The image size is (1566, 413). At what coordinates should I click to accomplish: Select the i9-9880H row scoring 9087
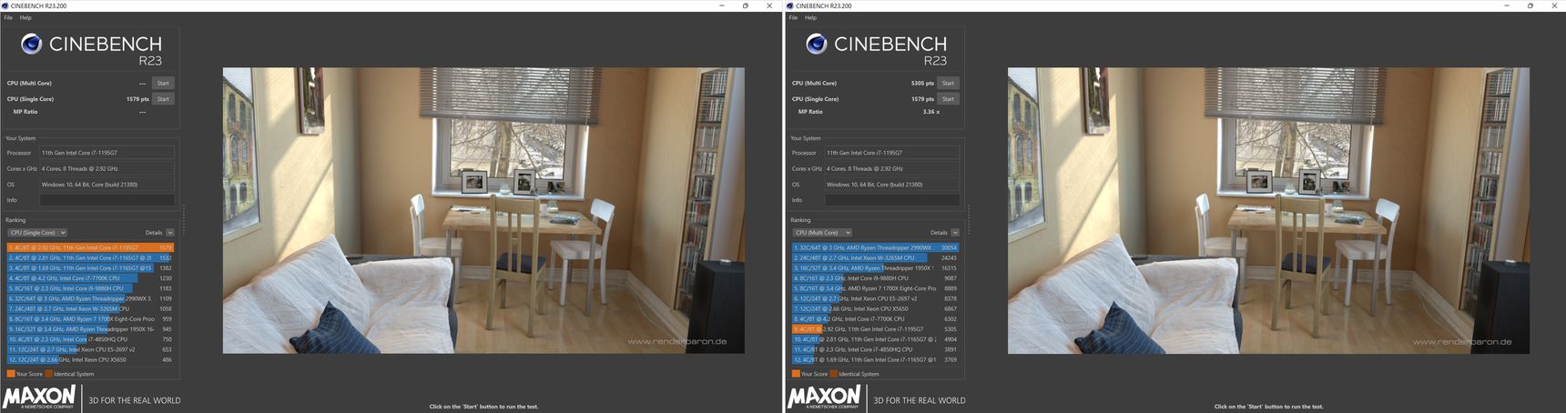coord(875,278)
